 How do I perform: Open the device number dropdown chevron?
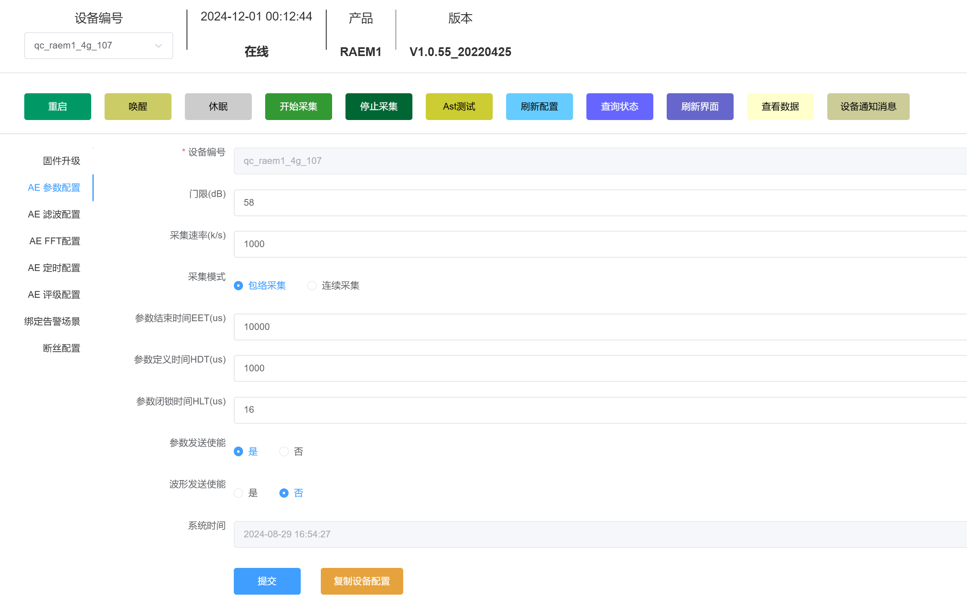pos(159,46)
